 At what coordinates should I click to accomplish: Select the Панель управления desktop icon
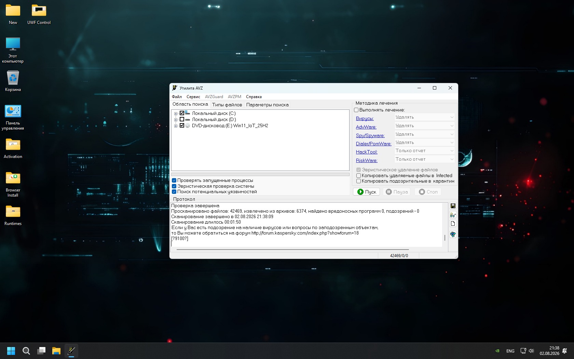coord(13,117)
